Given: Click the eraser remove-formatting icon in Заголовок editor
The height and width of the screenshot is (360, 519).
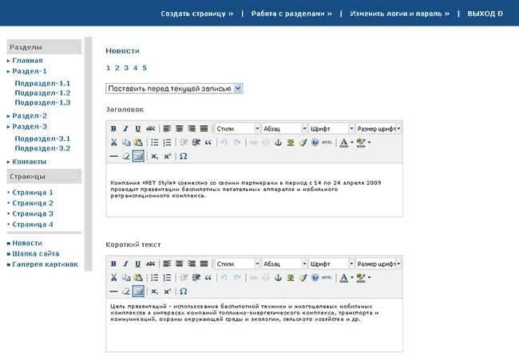Looking at the screenshot, I should (x=126, y=156).
